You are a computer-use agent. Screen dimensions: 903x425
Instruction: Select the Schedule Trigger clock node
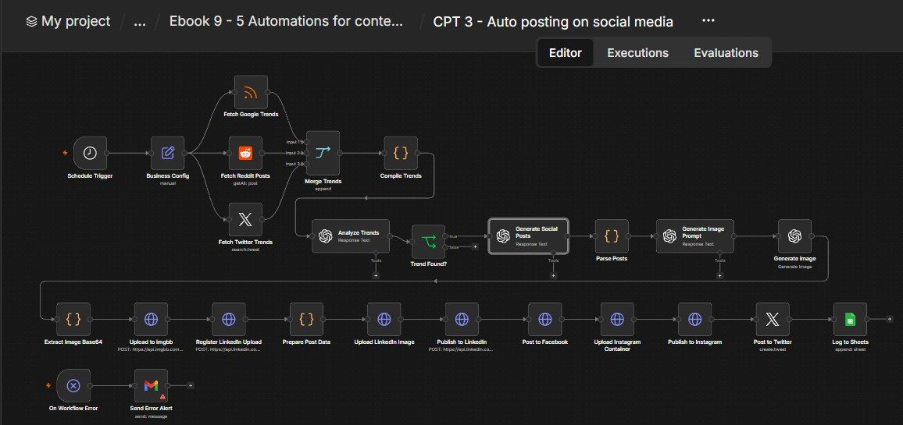pyautogui.click(x=90, y=153)
